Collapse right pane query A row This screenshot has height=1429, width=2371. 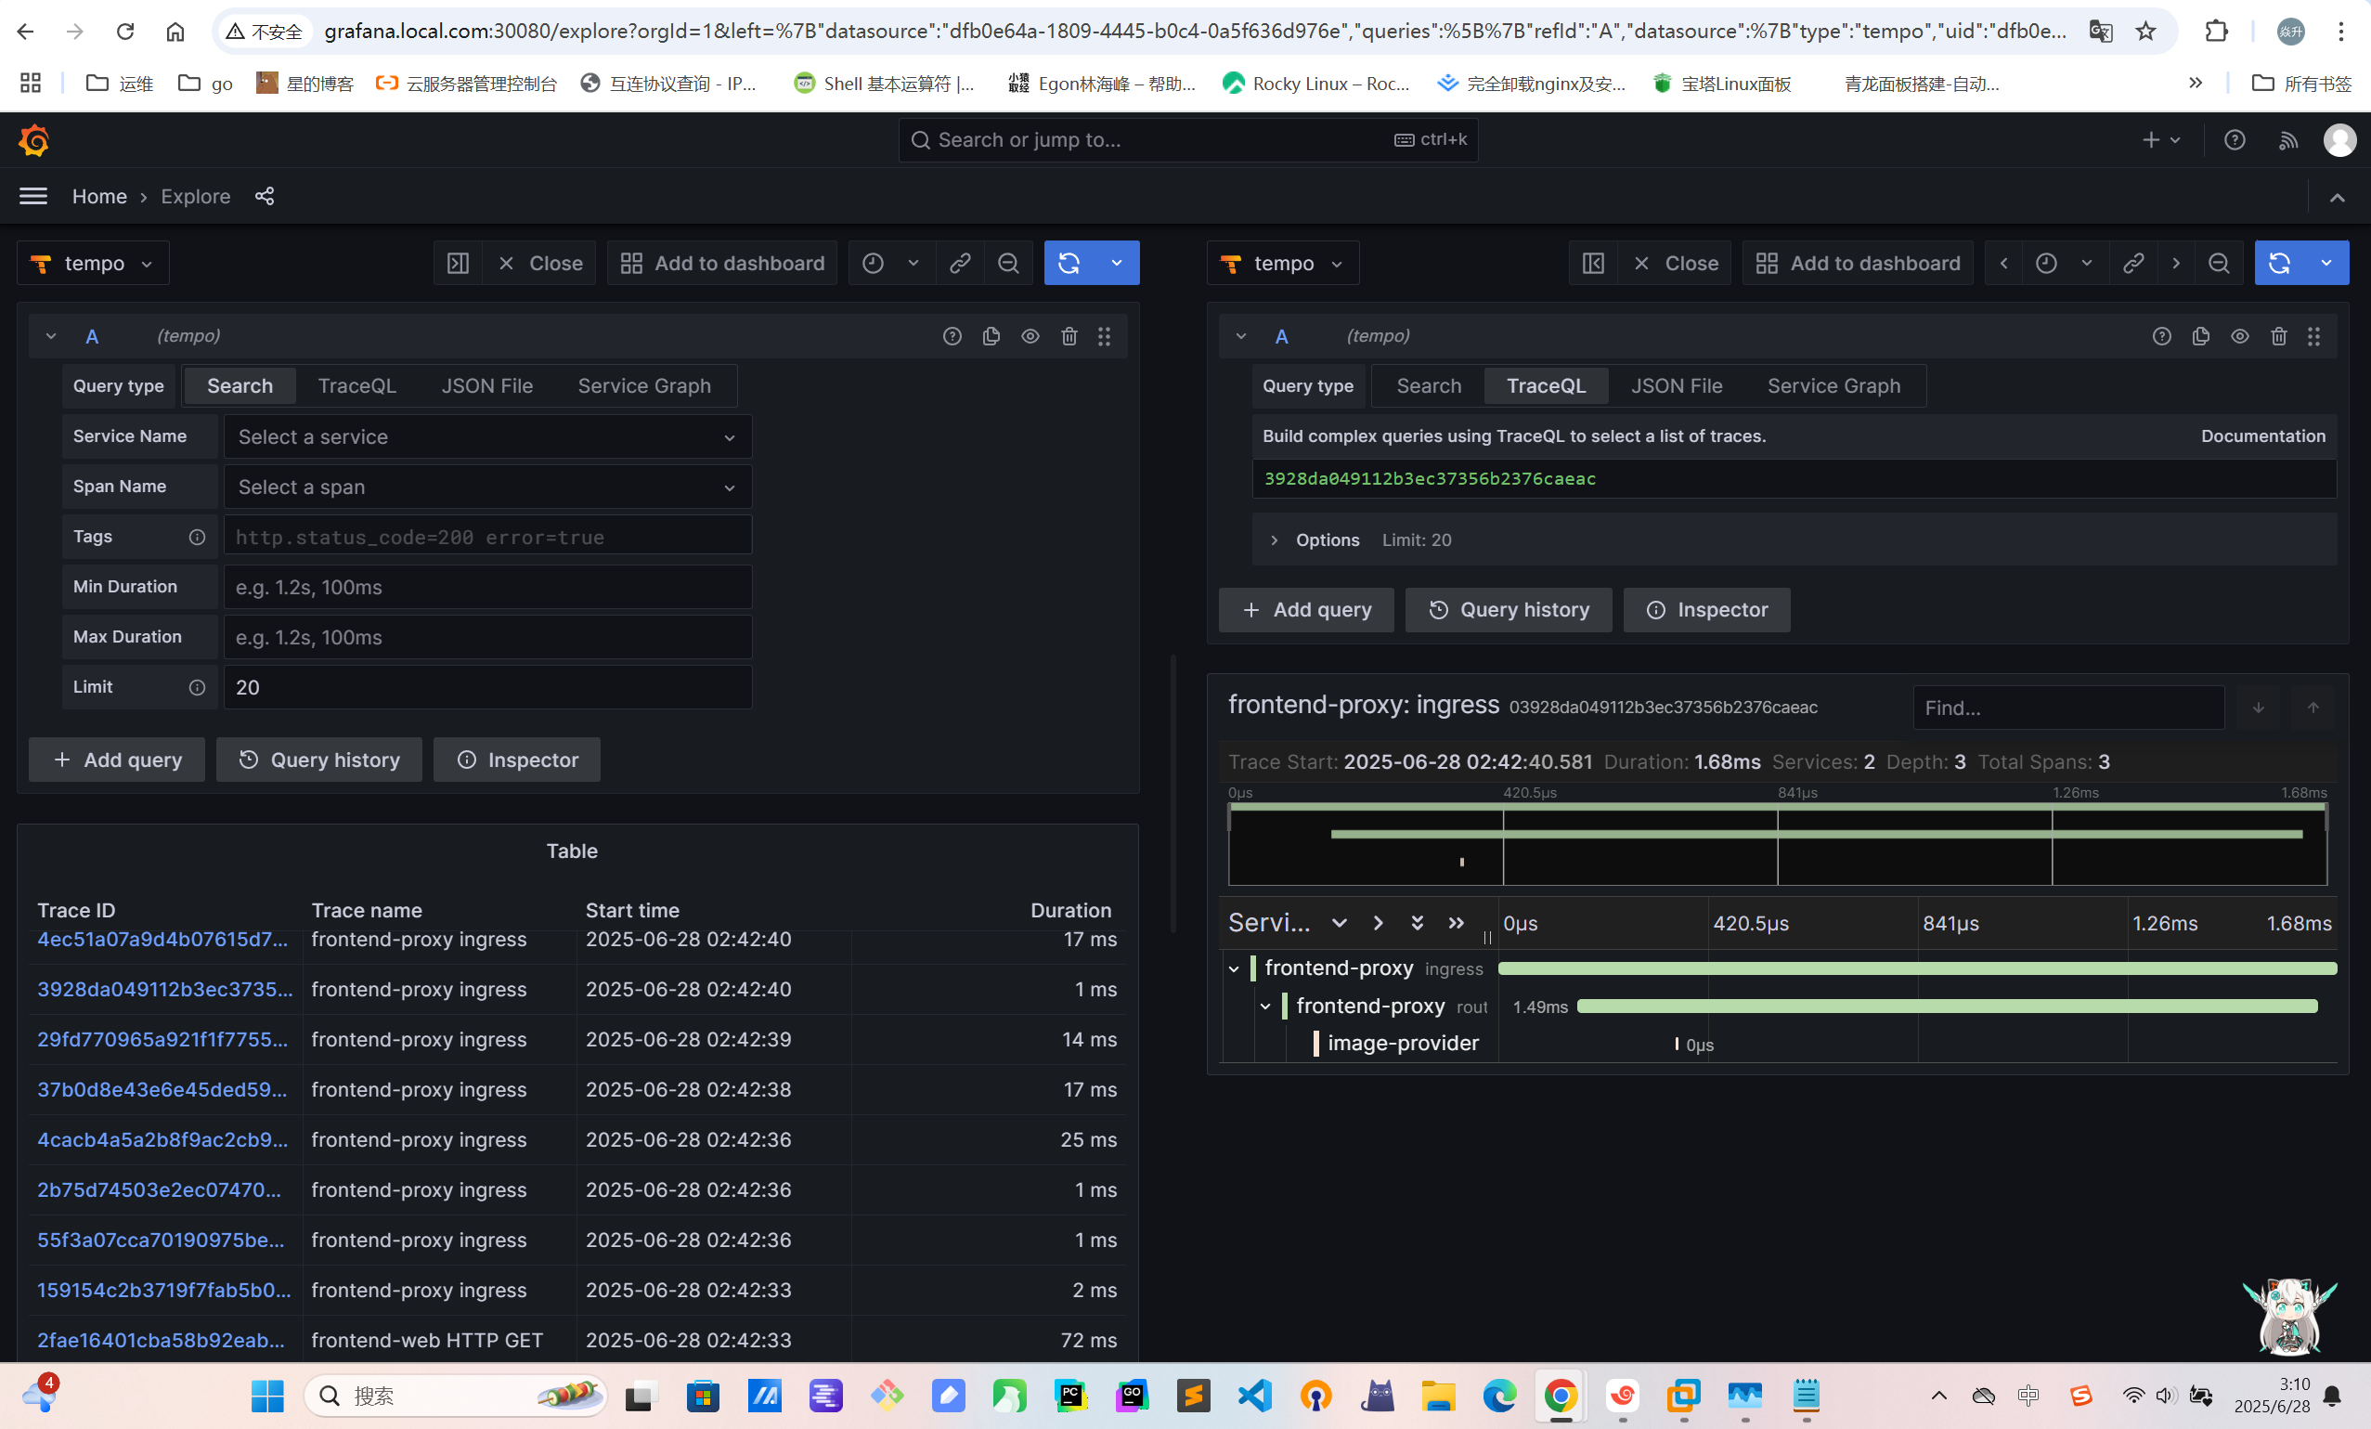click(x=1241, y=336)
